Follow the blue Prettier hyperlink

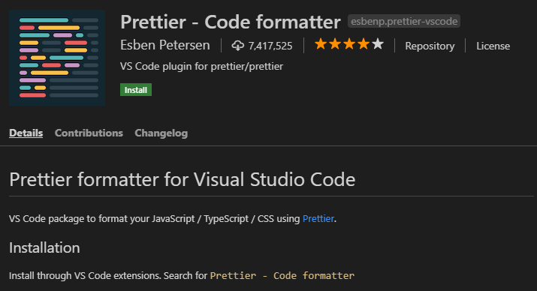[x=318, y=218]
